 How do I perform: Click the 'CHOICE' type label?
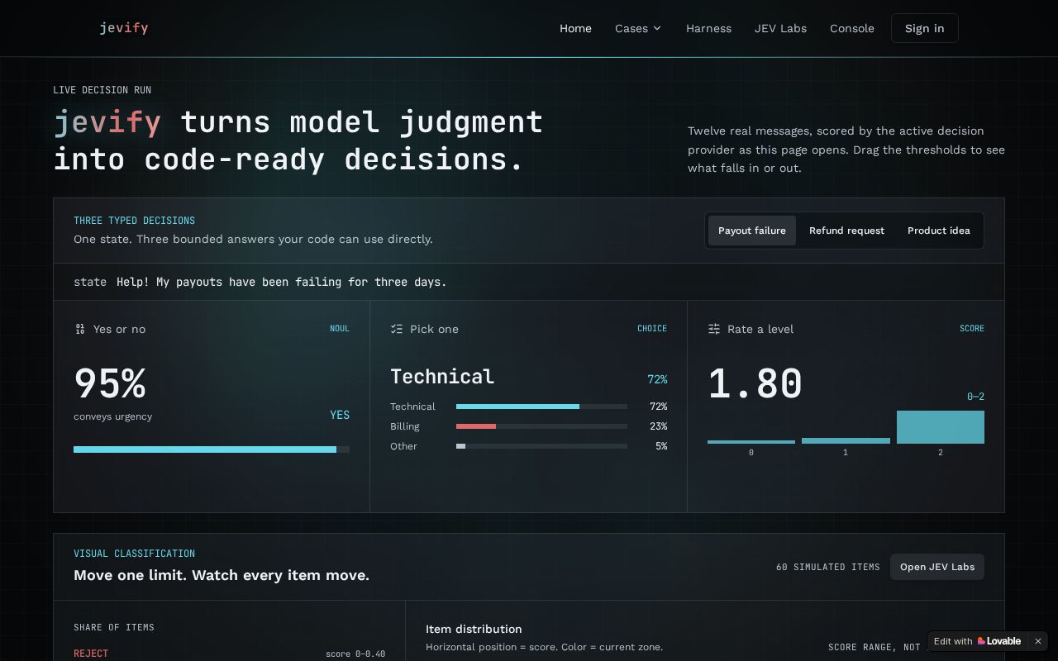tap(652, 329)
